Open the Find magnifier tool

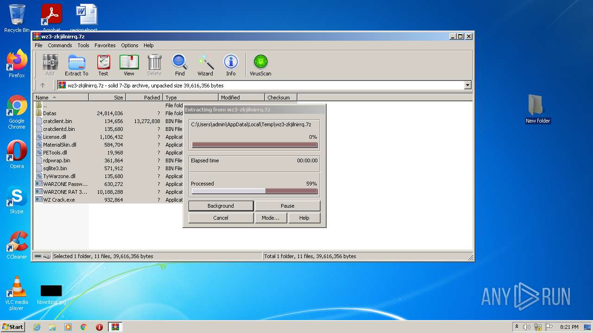(x=180, y=65)
